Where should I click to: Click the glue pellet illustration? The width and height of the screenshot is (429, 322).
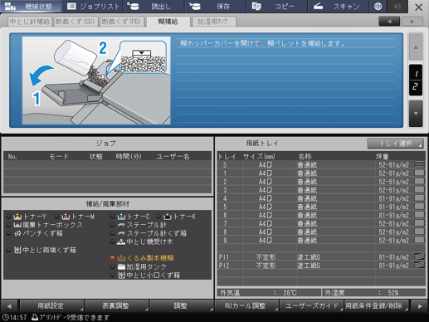(96, 80)
